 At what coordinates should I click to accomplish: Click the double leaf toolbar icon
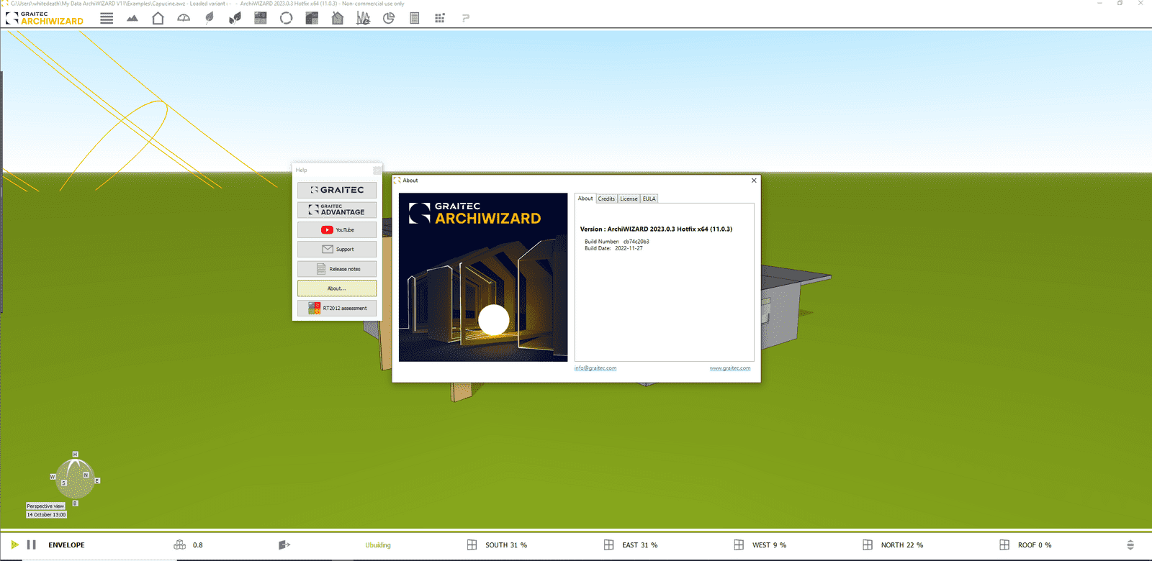coord(235,18)
